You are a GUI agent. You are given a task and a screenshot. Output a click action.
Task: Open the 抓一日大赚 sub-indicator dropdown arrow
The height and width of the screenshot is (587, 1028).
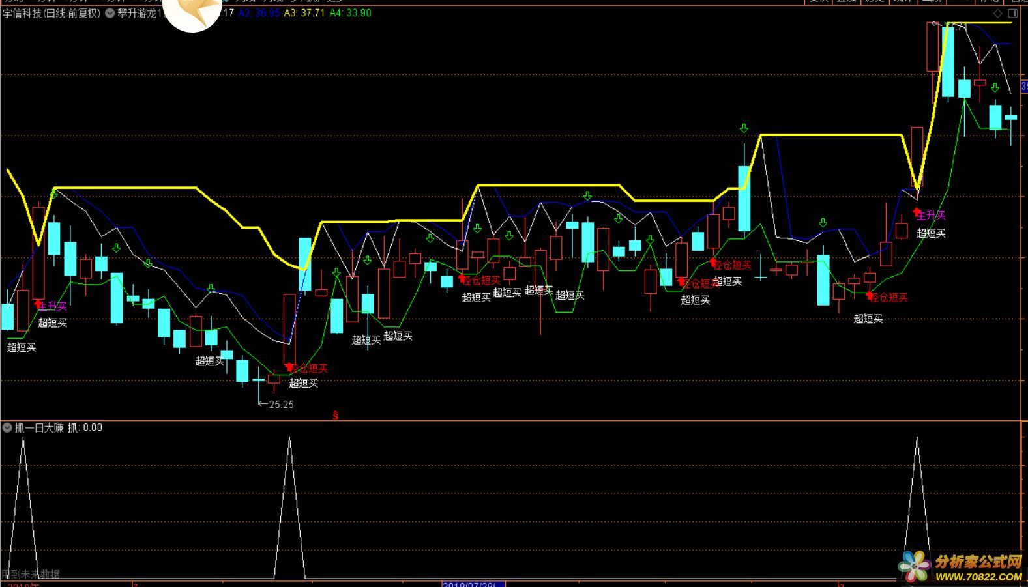pos(7,427)
